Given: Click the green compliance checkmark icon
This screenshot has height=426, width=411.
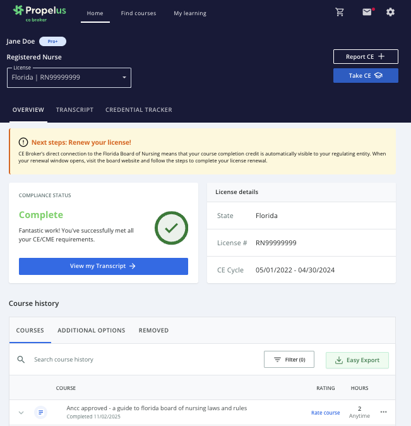Looking at the screenshot, I should (x=171, y=228).
